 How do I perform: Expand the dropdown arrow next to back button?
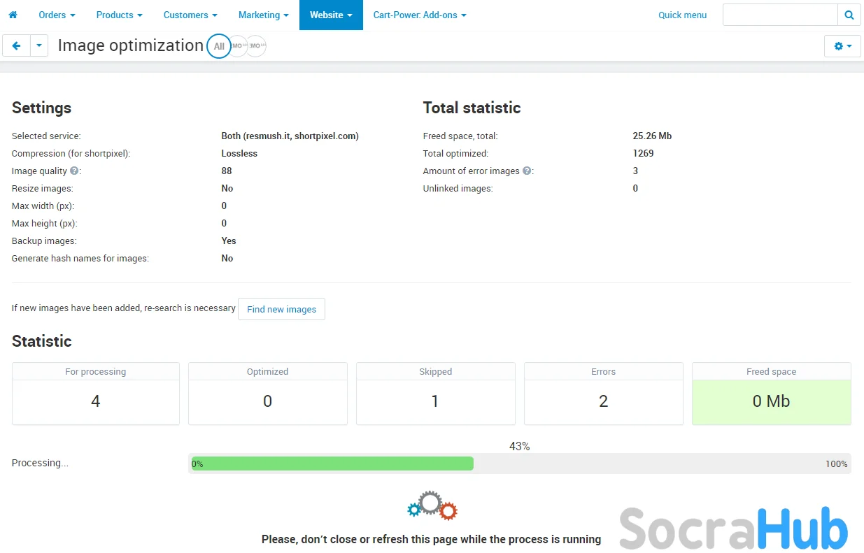(39, 45)
